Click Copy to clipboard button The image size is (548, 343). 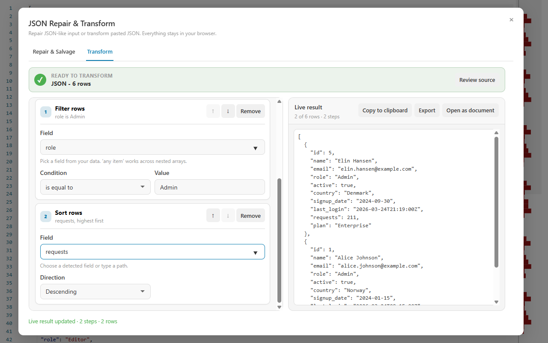(x=385, y=110)
